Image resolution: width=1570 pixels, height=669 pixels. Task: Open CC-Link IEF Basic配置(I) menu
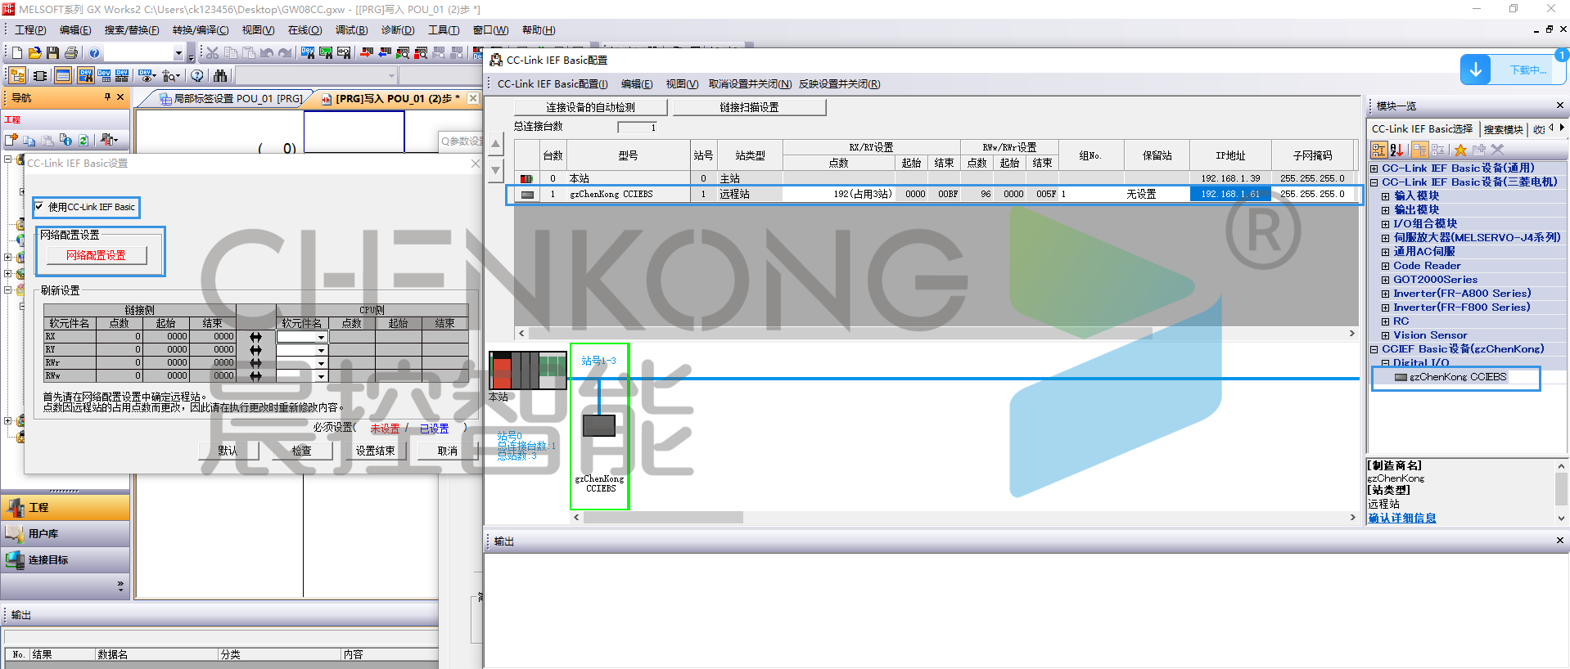pyautogui.click(x=553, y=84)
